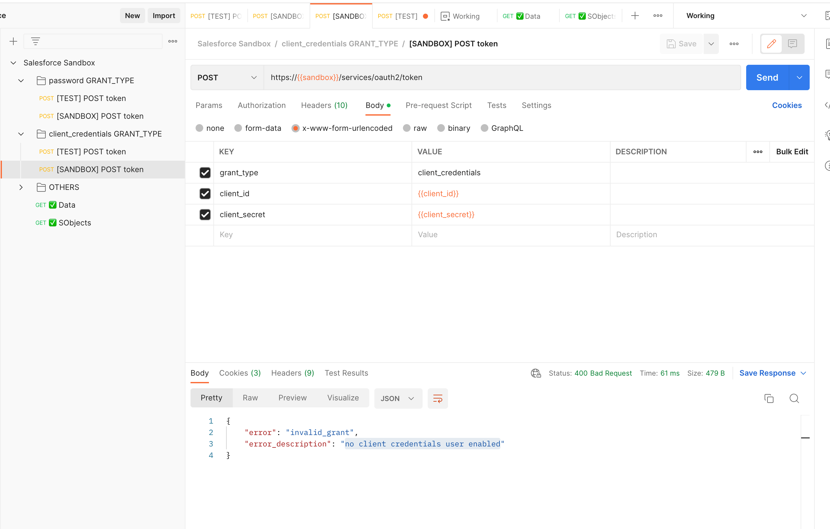Open the sidebar filter icon
830x529 pixels.
click(36, 41)
